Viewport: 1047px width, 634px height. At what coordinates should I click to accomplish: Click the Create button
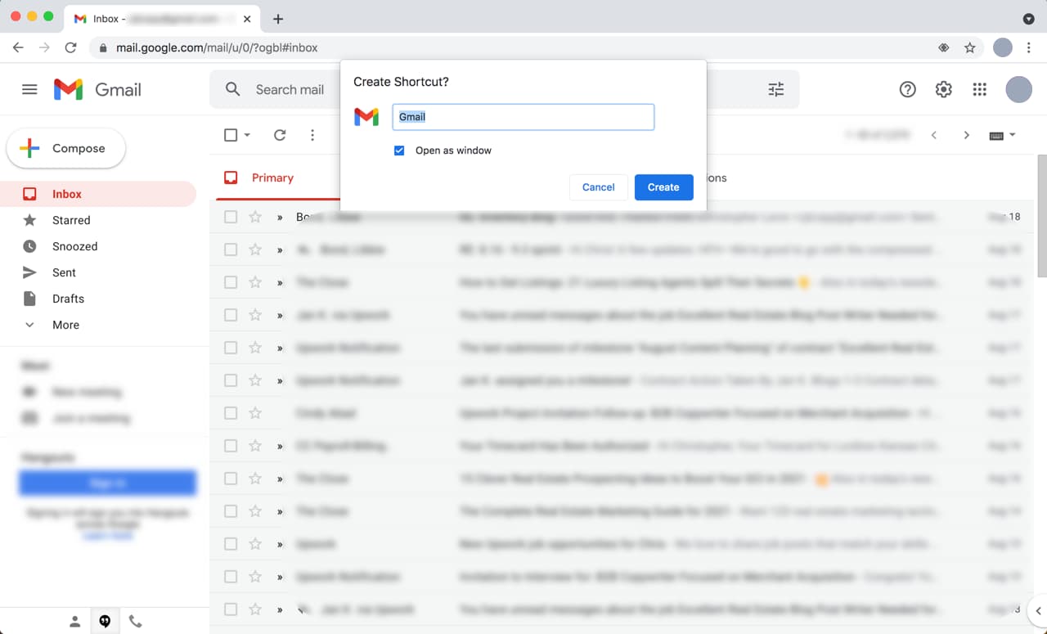[663, 187]
